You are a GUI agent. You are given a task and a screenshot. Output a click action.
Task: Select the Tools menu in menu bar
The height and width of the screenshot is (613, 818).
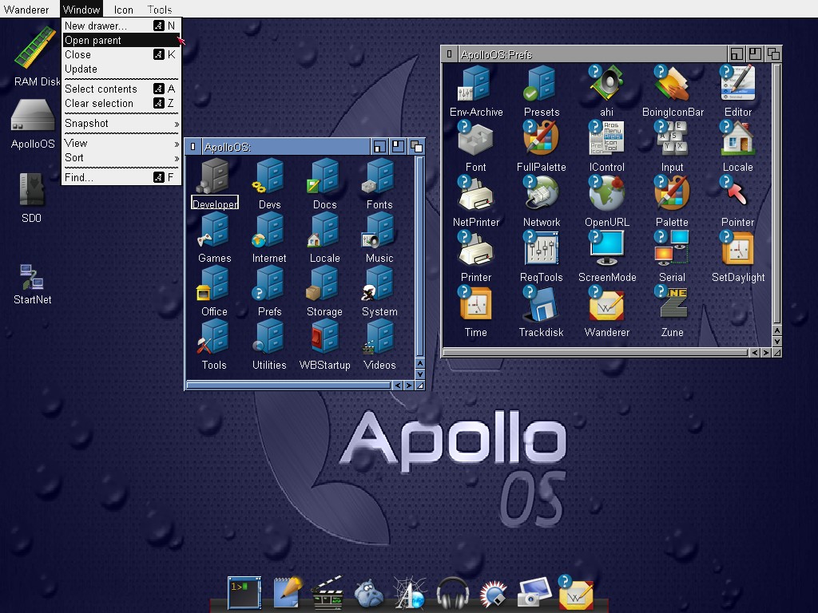pos(160,10)
